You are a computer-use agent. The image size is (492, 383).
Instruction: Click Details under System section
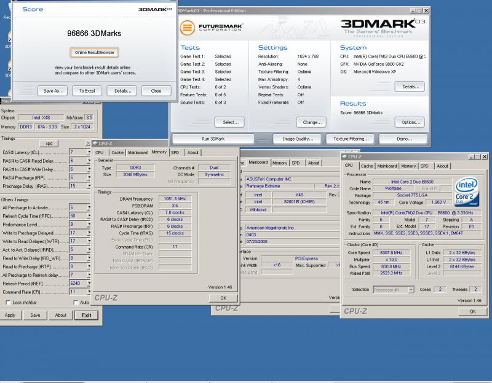pos(410,87)
